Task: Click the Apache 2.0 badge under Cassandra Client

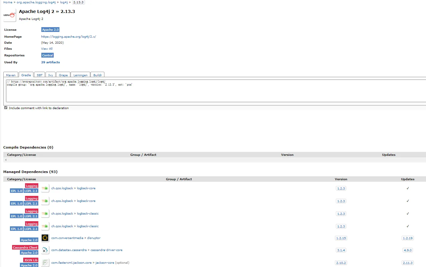Action: click(29, 253)
